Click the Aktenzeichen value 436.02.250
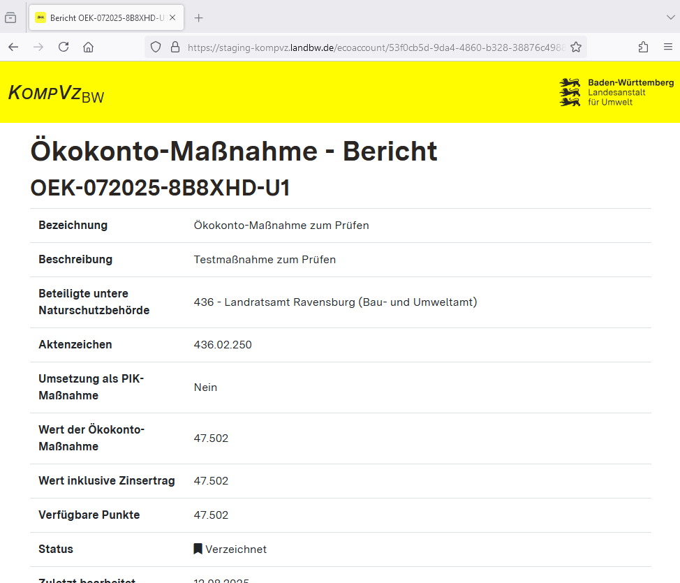The width and height of the screenshot is (680, 583). pos(223,345)
